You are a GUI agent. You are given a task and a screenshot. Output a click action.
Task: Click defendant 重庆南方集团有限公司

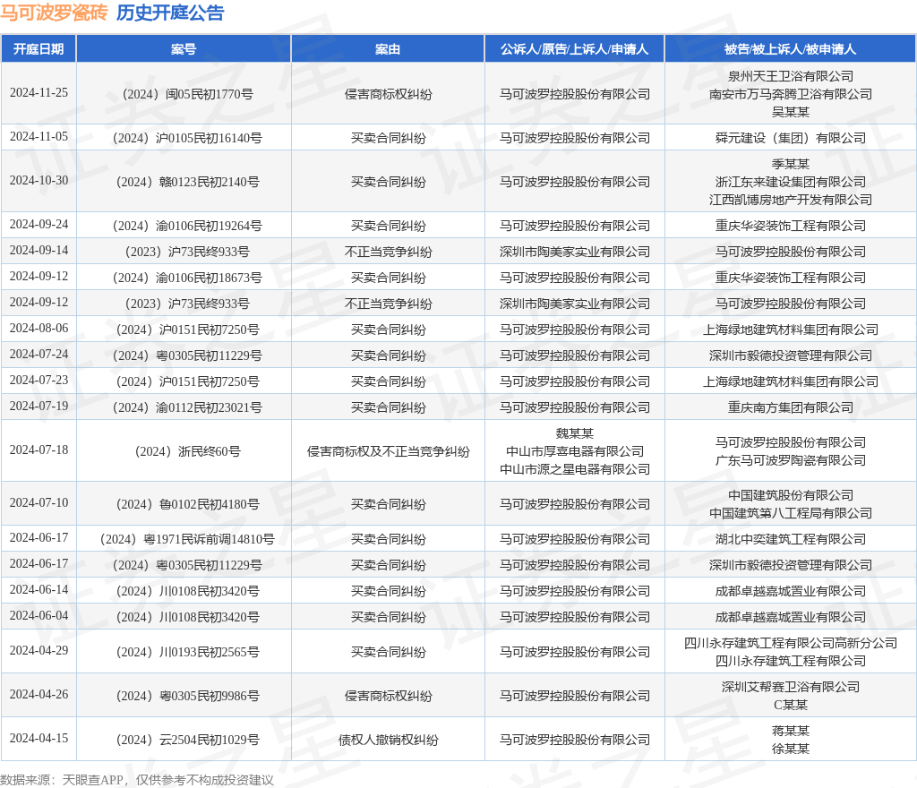click(x=790, y=407)
